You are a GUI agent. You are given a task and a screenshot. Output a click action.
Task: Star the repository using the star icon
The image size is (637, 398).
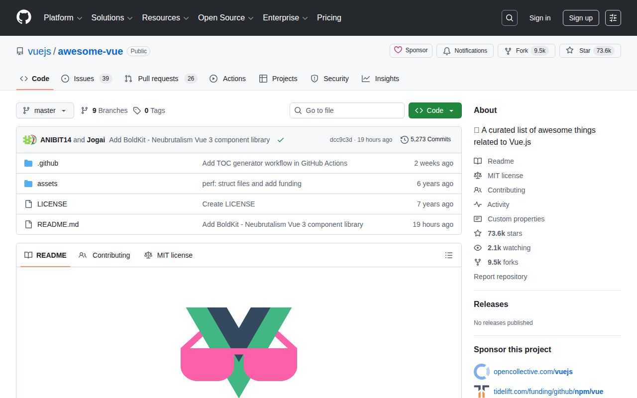pyautogui.click(x=570, y=50)
